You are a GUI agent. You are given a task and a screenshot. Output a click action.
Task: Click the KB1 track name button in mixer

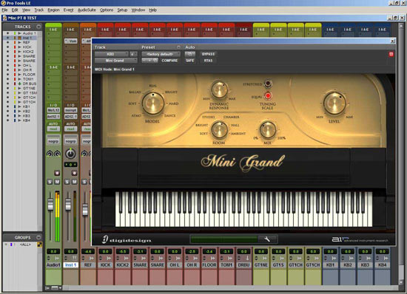coord(330,265)
